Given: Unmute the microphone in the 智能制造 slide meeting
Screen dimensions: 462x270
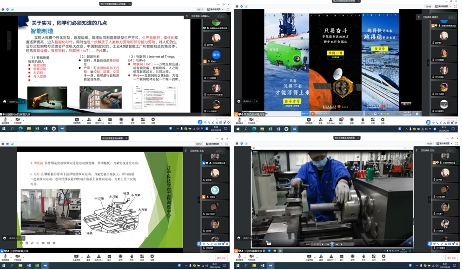Looking at the screenshot, I should [5, 121].
